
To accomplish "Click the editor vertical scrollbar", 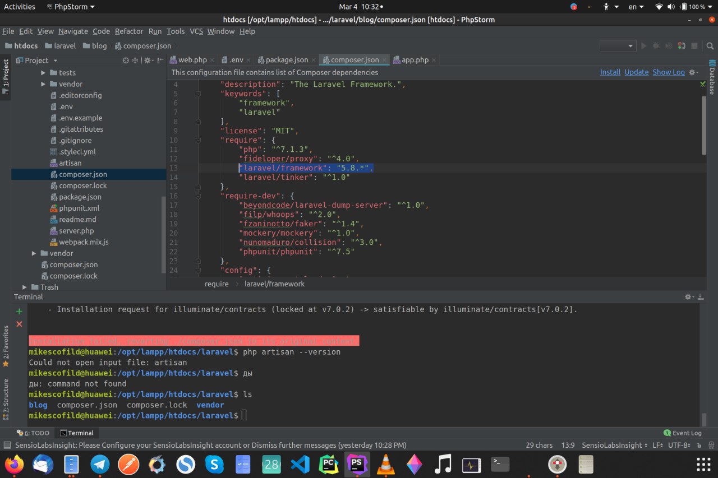I will click(x=704, y=124).
